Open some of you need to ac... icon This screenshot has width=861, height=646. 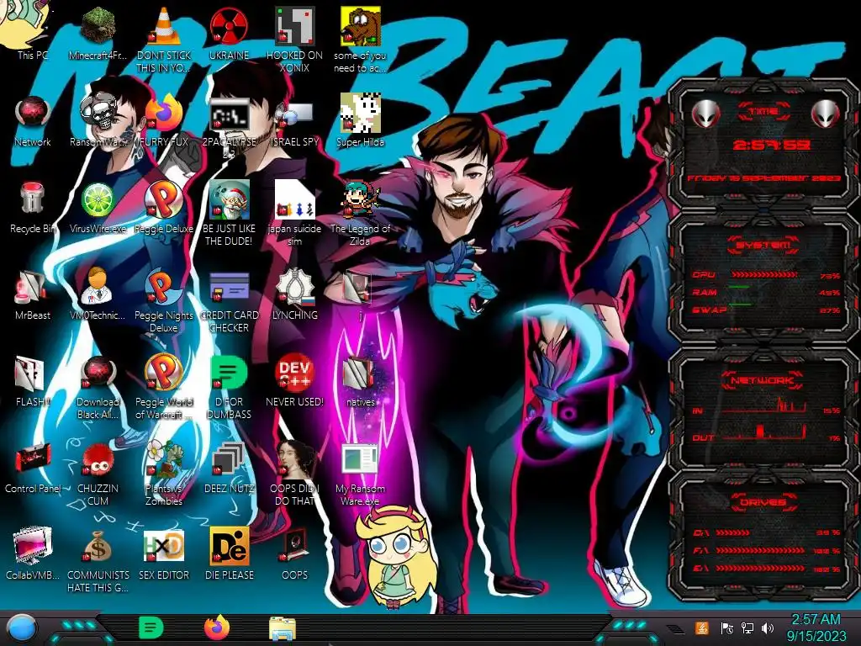(360, 26)
